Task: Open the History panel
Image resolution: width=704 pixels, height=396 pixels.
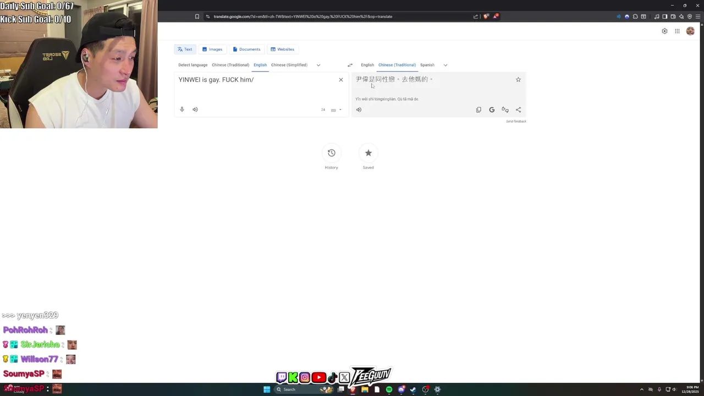Action: click(x=331, y=153)
